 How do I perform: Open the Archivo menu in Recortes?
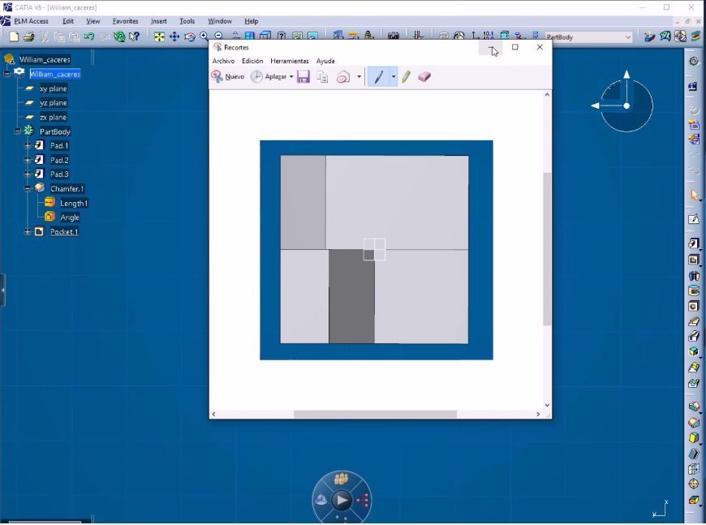tap(223, 61)
